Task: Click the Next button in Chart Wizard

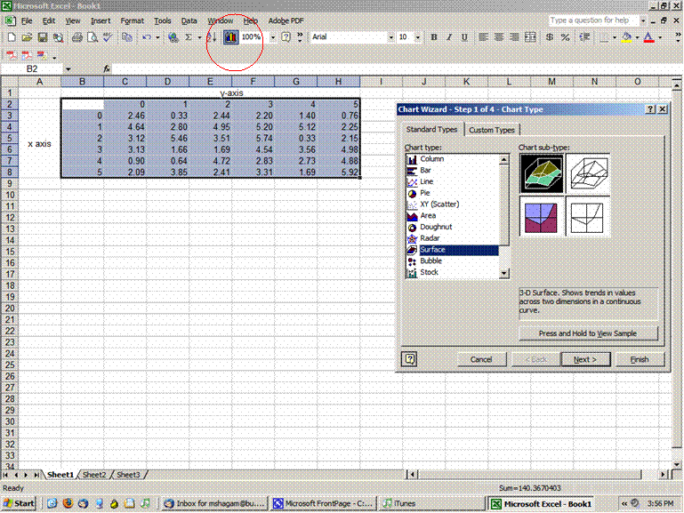Action: pyautogui.click(x=585, y=359)
